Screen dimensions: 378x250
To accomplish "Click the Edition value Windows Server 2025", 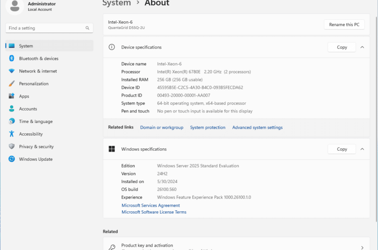I will pos(198,166).
